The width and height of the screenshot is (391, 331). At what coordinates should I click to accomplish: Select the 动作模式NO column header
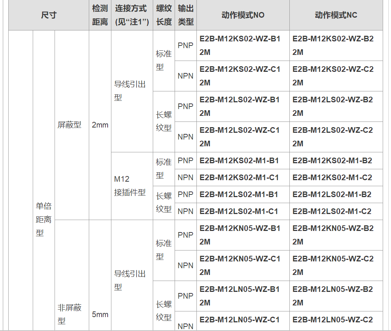[243, 15]
